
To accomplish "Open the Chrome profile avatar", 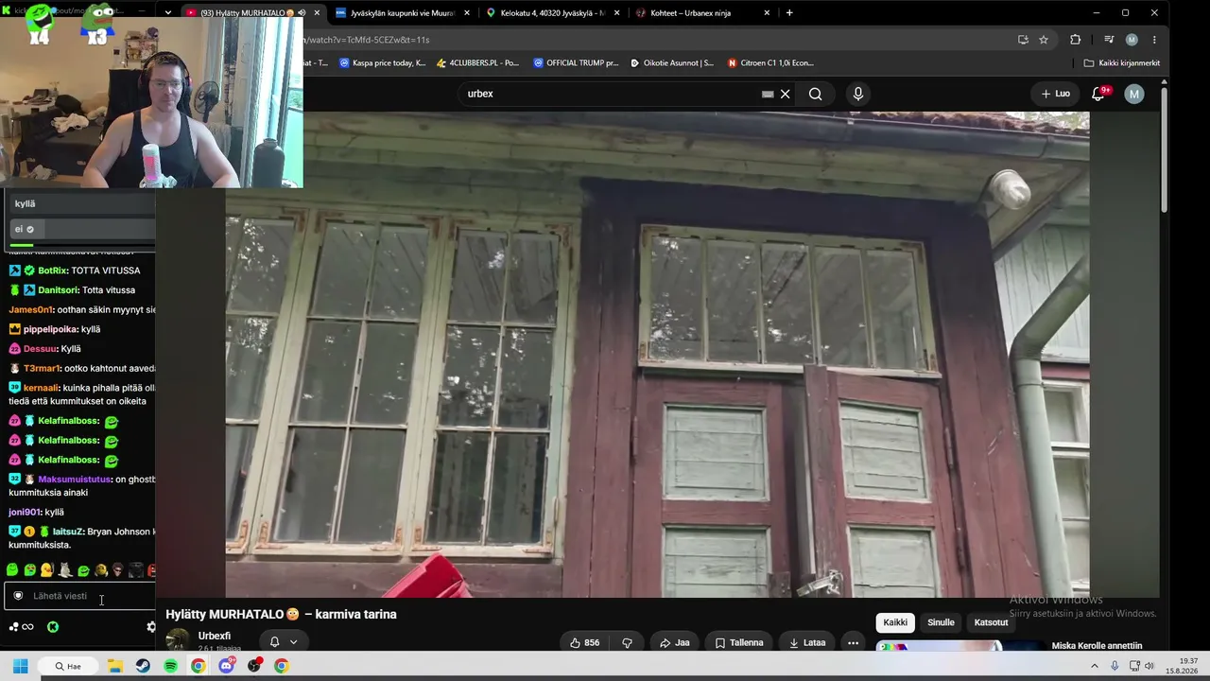I will (x=1132, y=40).
